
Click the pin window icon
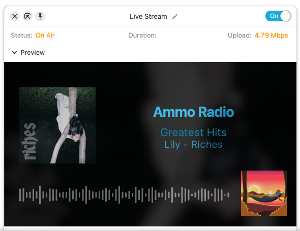click(x=40, y=16)
